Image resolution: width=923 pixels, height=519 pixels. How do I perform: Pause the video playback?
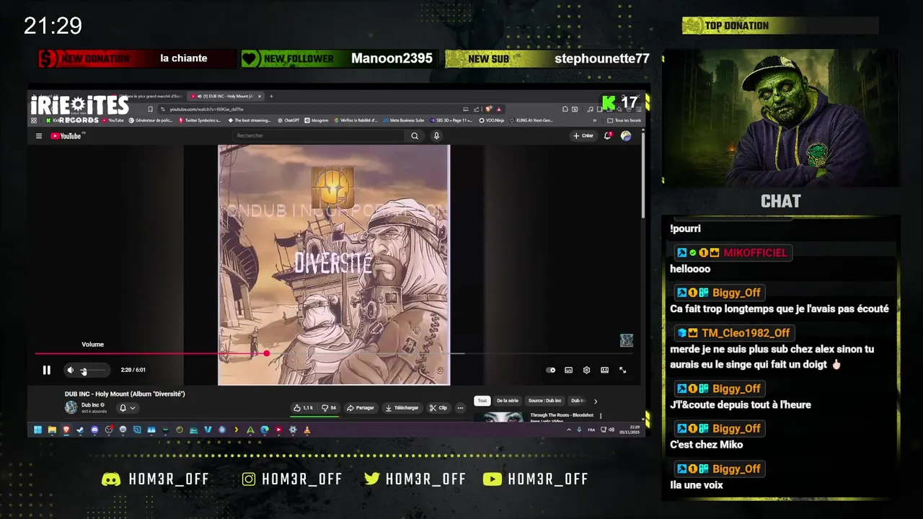[x=46, y=370]
